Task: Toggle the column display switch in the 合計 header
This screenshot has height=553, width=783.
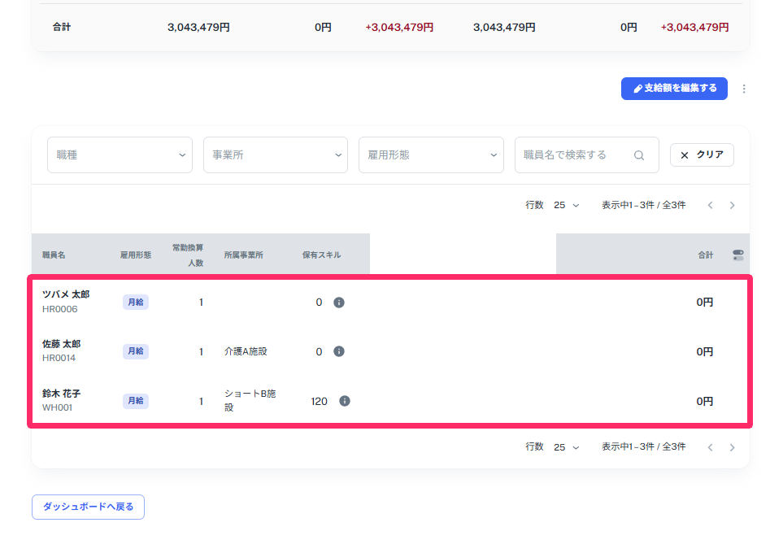Action: [737, 254]
